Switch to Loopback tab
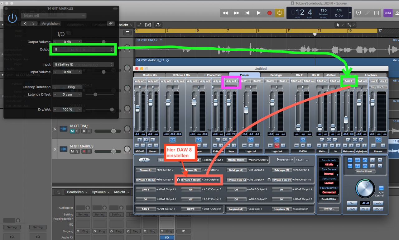 [x=371, y=75]
